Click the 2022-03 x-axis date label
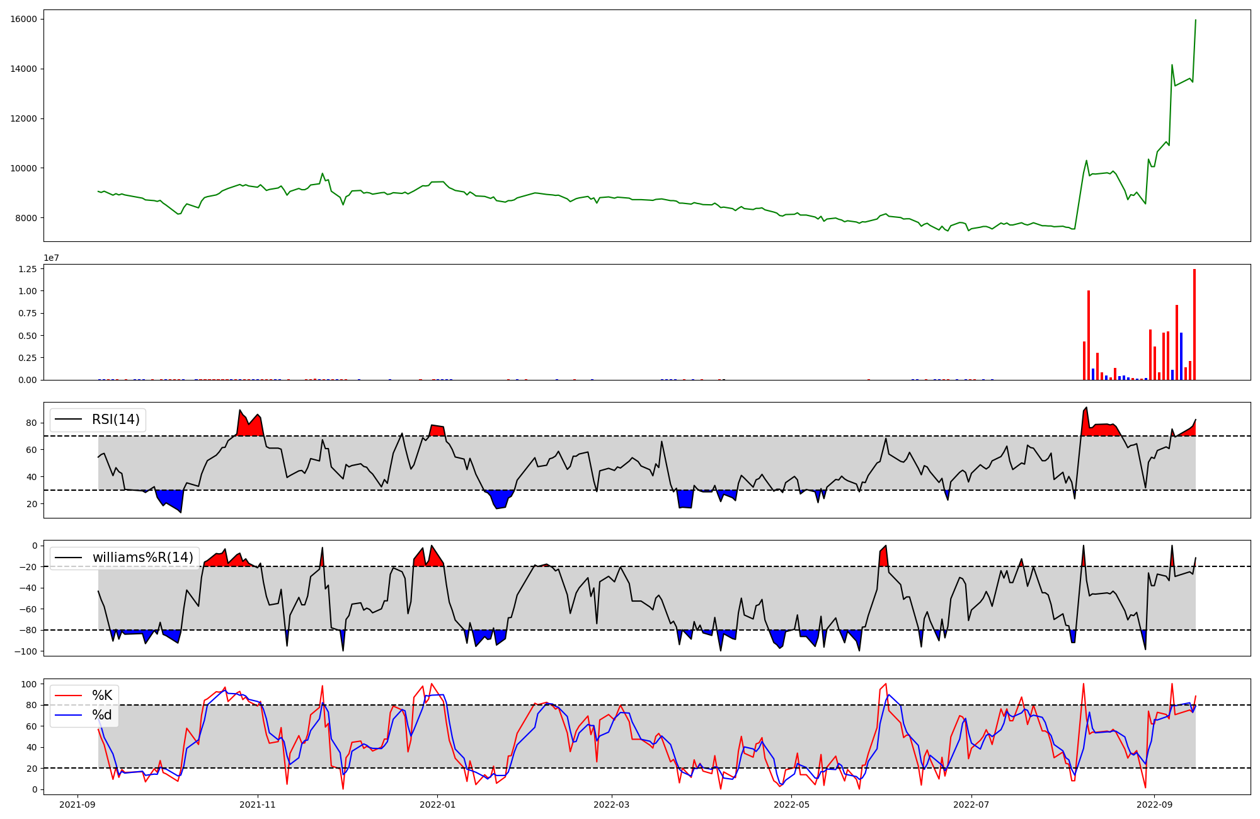 [611, 805]
